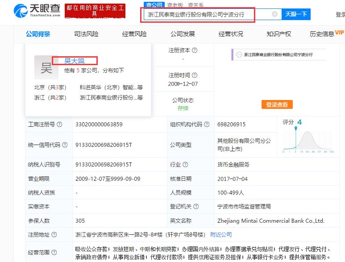The width and height of the screenshot is (345, 262).
Task: Click the help icon next to 登记机关
Action: click(x=196, y=206)
